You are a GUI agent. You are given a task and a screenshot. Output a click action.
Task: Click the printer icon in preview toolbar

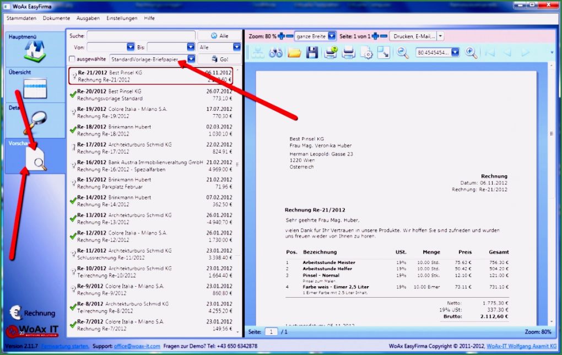pyautogui.click(x=348, y=52)
